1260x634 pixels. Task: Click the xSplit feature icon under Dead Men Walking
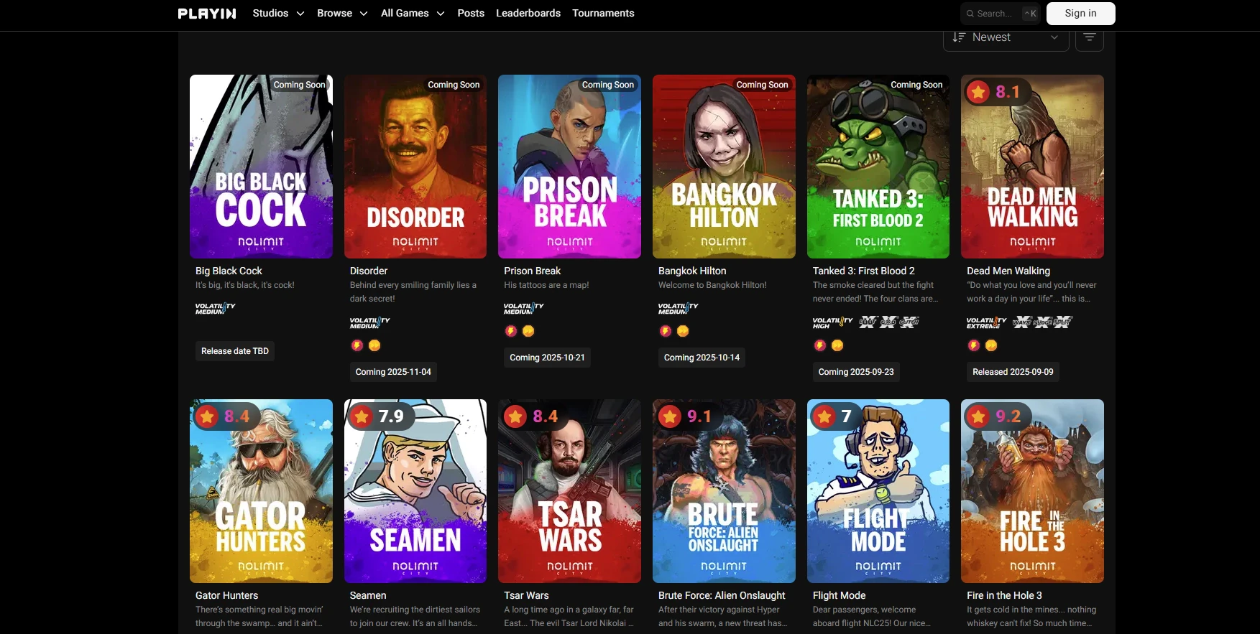point(1063,322)
